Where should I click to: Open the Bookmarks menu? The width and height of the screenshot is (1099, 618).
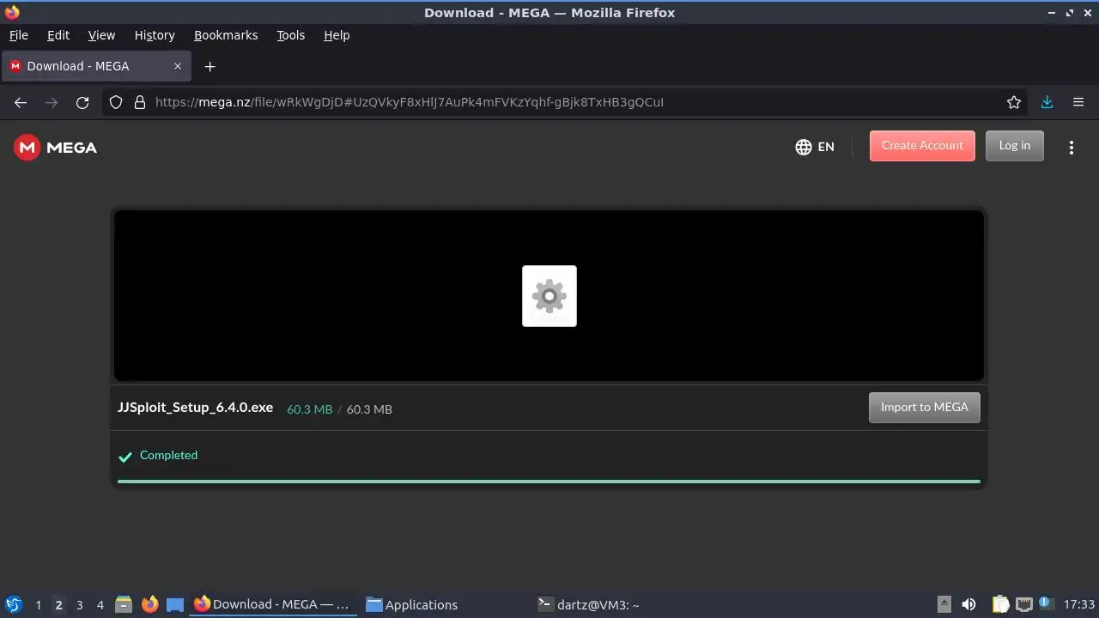tap(226, 35)
